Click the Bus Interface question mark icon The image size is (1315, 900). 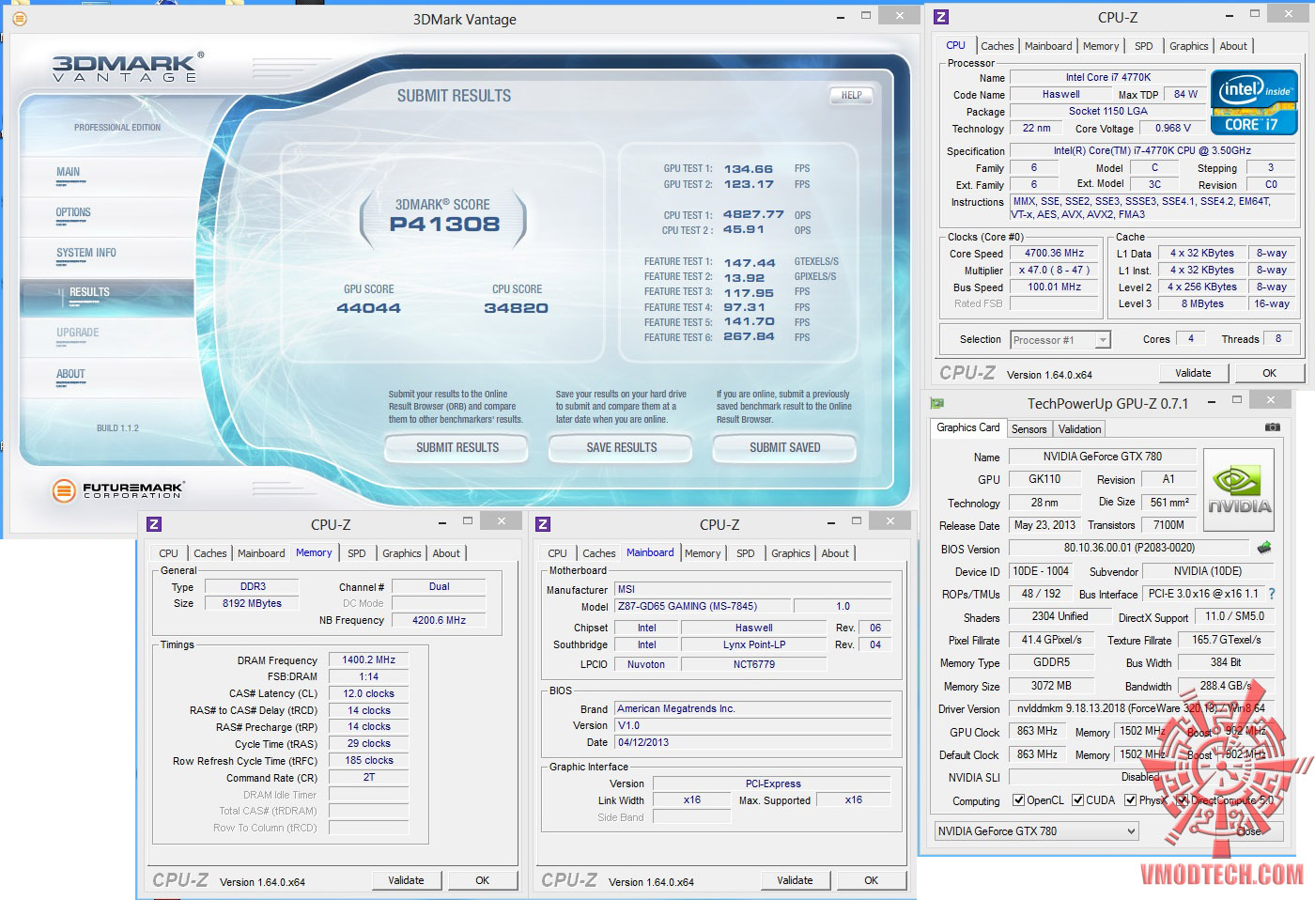pos(1272,594)
